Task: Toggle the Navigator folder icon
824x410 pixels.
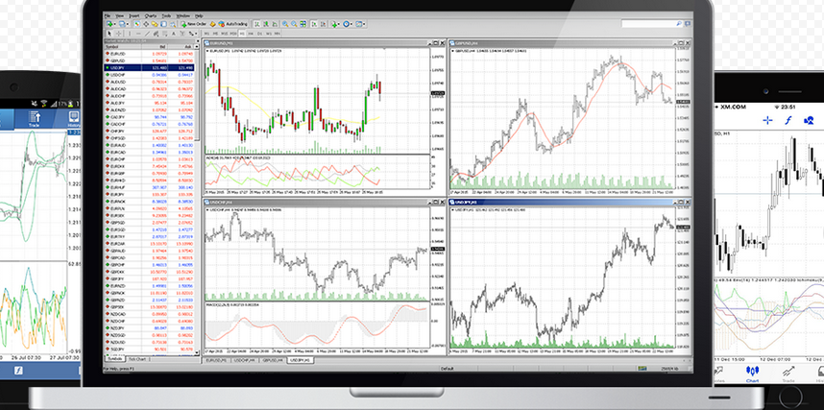Action: [155, 24]
